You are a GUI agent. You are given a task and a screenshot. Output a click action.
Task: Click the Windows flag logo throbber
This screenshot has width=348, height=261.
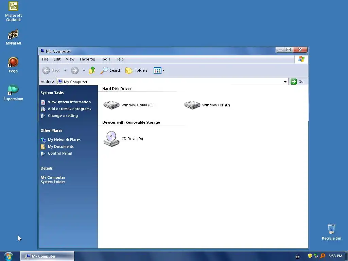point(301,59)
